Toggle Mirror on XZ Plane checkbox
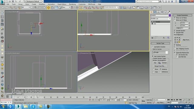Viewport: 194px width, 109px height. click(175, 18)
